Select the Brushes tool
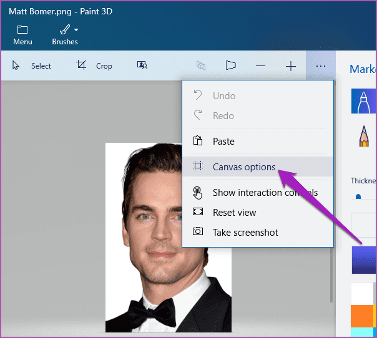 [65, 35]
